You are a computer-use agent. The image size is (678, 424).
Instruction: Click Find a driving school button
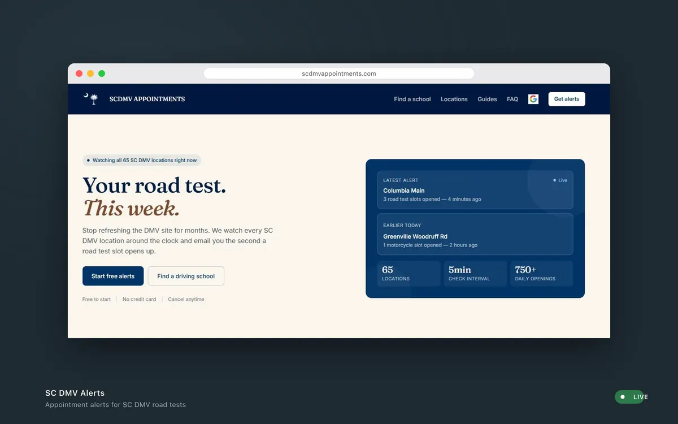tap(186, 276)
